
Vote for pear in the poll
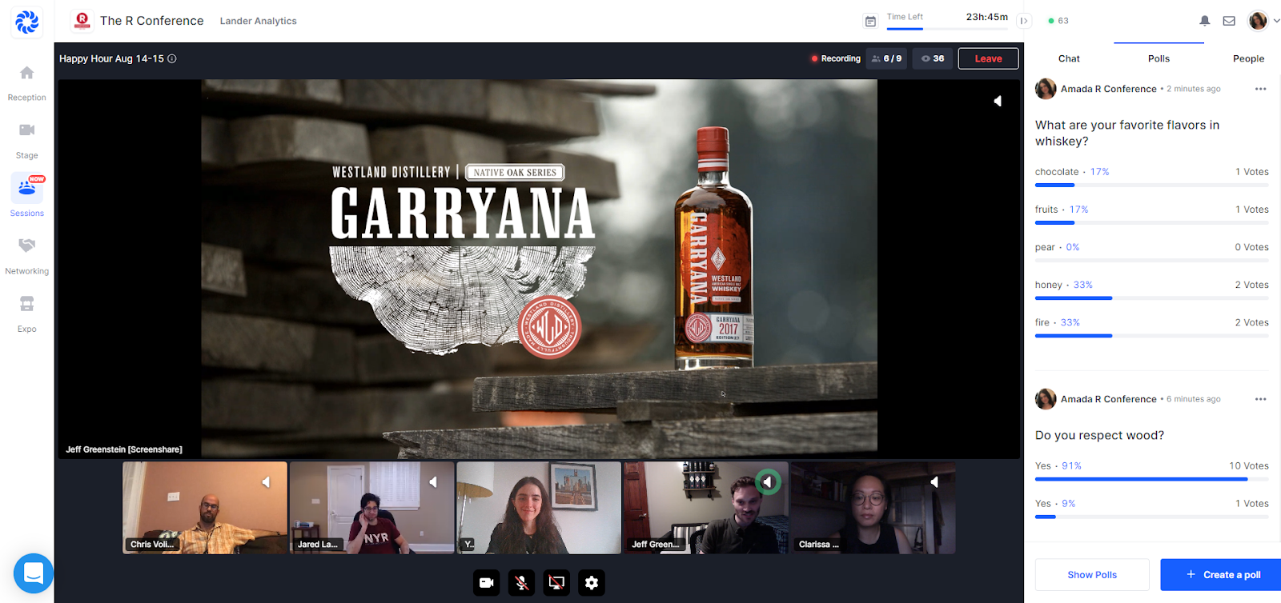click(1152, 252)
